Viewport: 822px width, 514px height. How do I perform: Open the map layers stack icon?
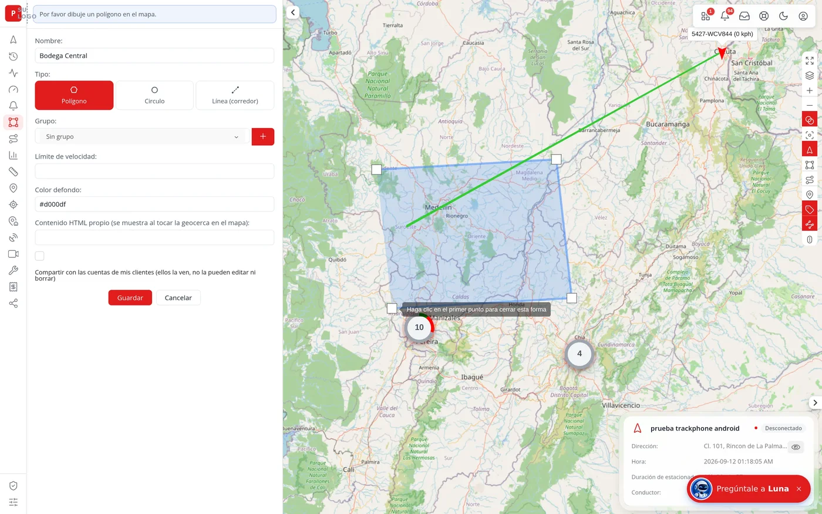coord(810,75)
